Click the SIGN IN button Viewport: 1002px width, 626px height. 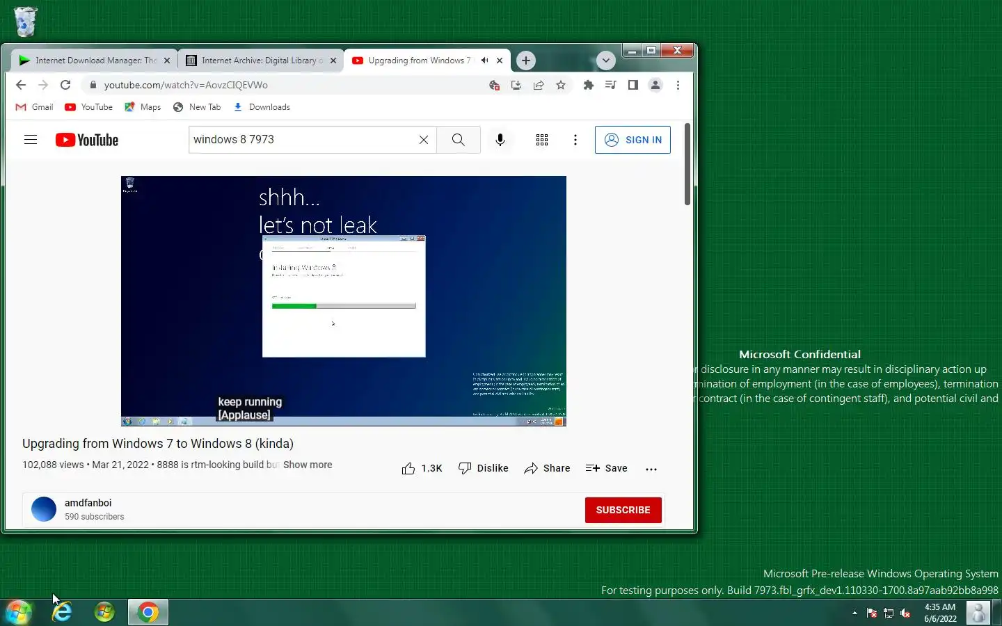click(x=633, y=140)
